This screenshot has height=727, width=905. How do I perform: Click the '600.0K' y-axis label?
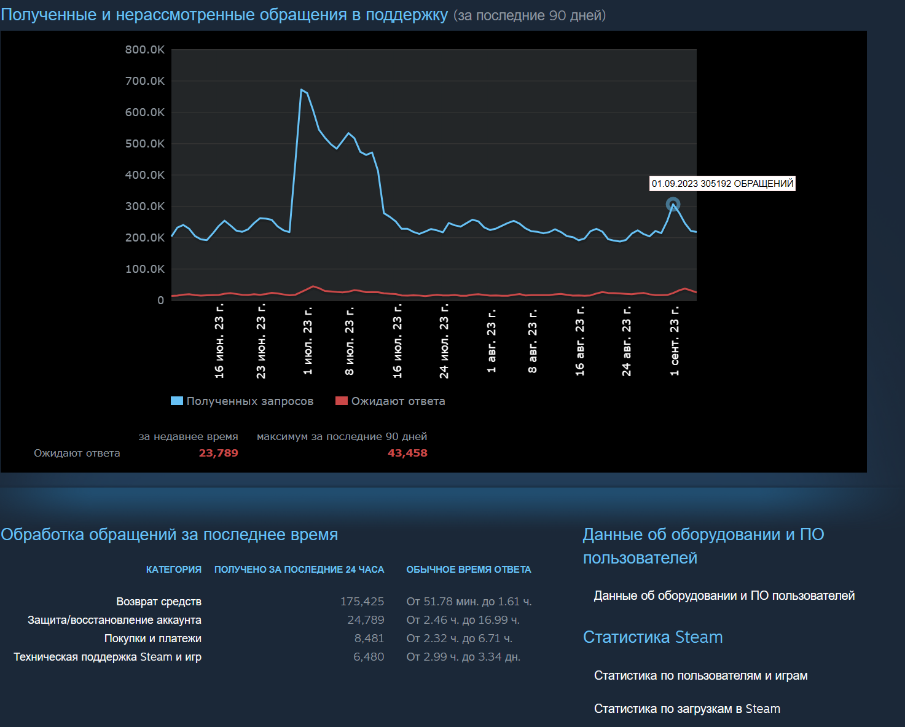point(145,112)
